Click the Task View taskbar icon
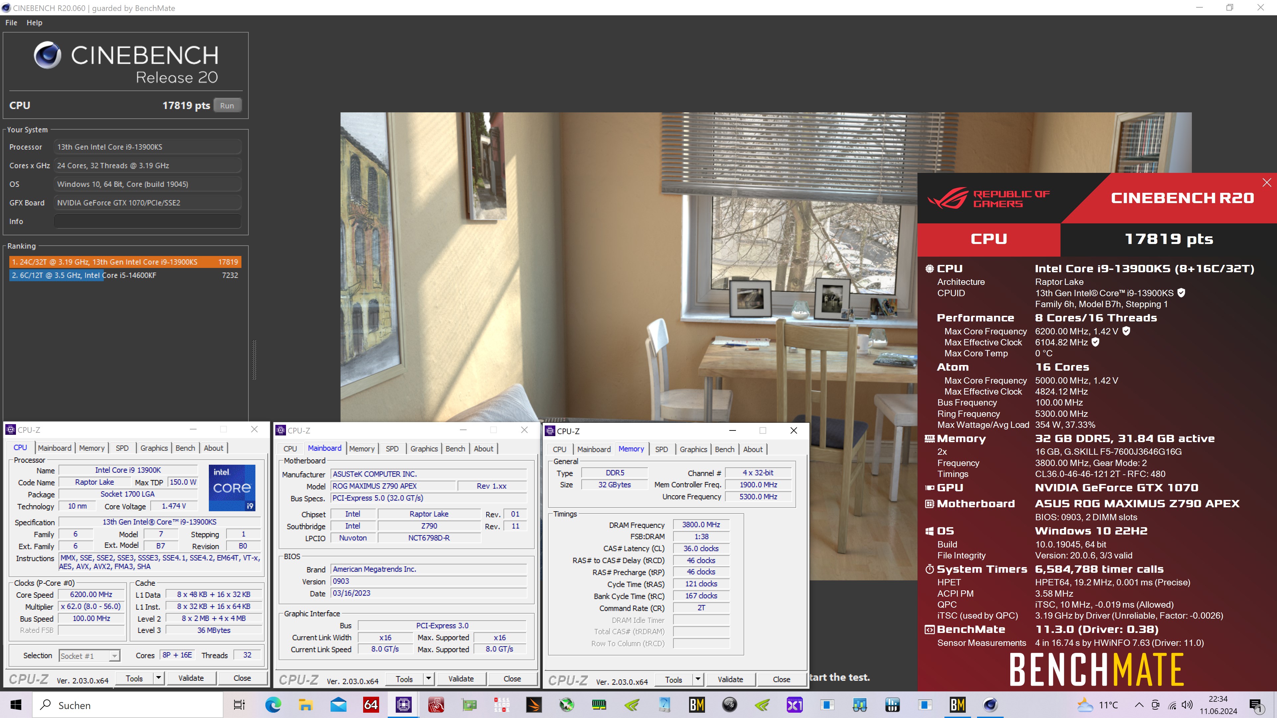 (239, 705)
